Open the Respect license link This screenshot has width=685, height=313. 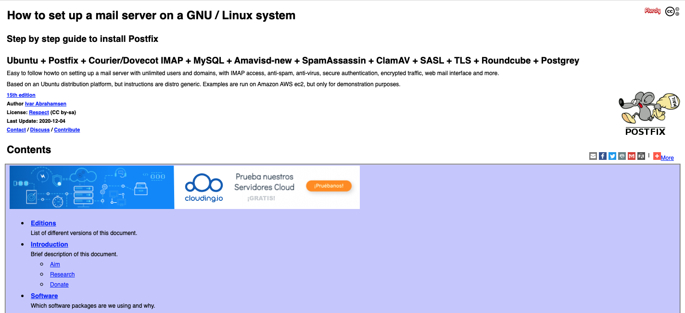click(x=39, y=113)
